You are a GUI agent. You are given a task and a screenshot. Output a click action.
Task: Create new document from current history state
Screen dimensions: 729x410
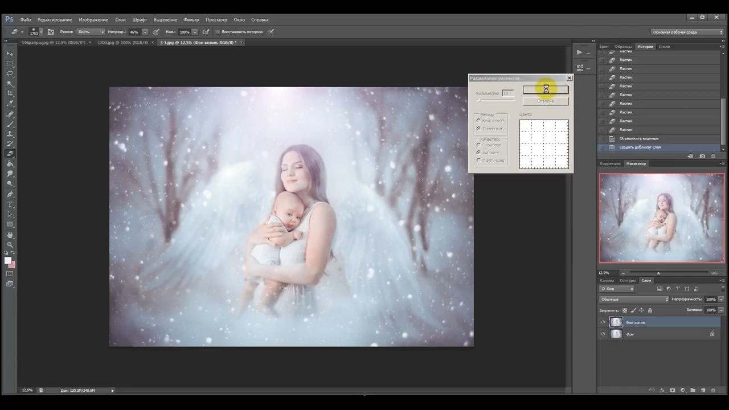690,156
